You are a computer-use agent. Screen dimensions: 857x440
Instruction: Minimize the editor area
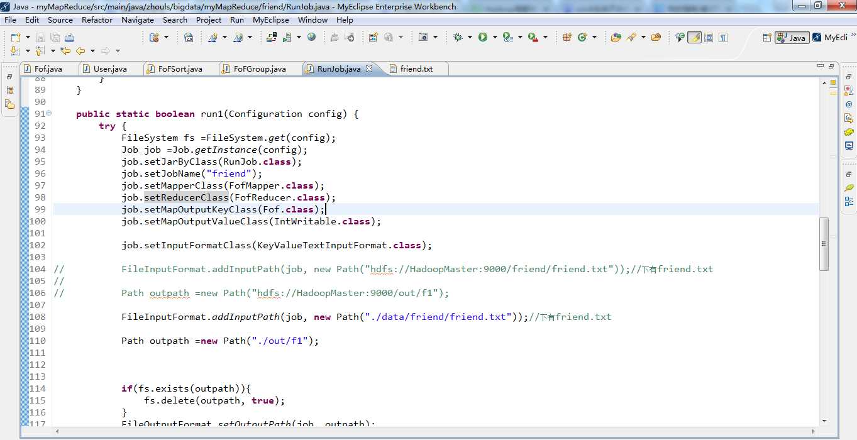820,66
